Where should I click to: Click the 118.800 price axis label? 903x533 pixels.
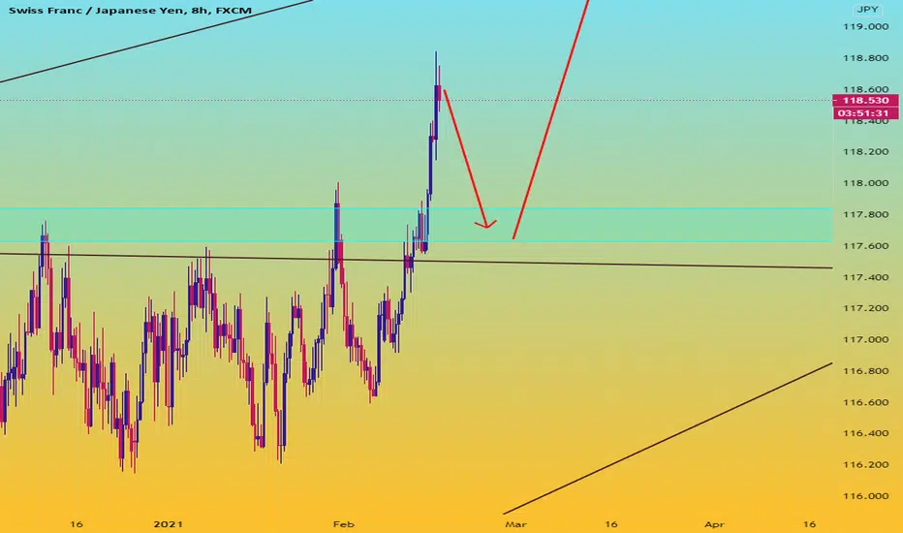[865, 58]
